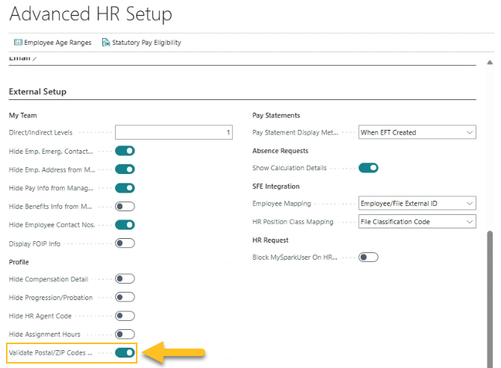This screenshot has width=501, height=368.
Task: Toggle Hide Emp. Emerg. Contact switch
Action: [125, 151]
